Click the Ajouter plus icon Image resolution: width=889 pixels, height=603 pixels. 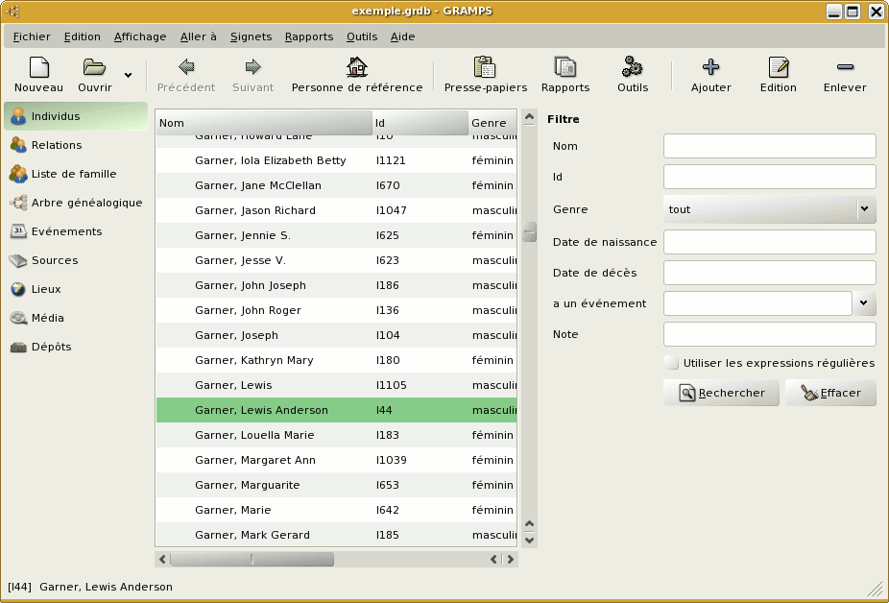[710, 68]
